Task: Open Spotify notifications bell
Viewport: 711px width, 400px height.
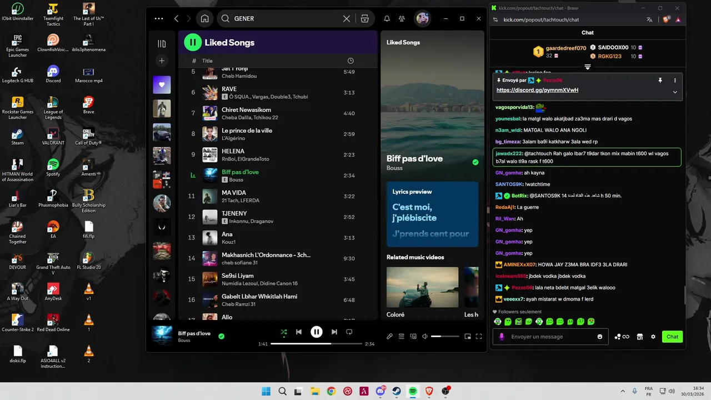Action: [x=387, y=18]
